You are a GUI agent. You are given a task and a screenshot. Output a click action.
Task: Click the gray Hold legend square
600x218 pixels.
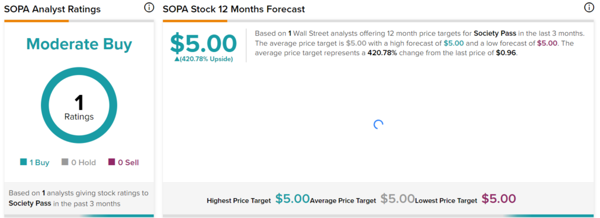coord(65,162)
